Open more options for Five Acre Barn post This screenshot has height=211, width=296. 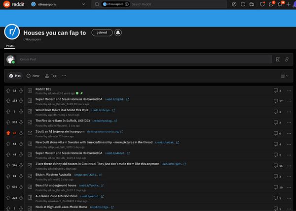pyautogui.click(x=289, y=122)
